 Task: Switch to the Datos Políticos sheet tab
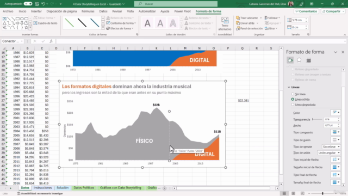(84, 188)
